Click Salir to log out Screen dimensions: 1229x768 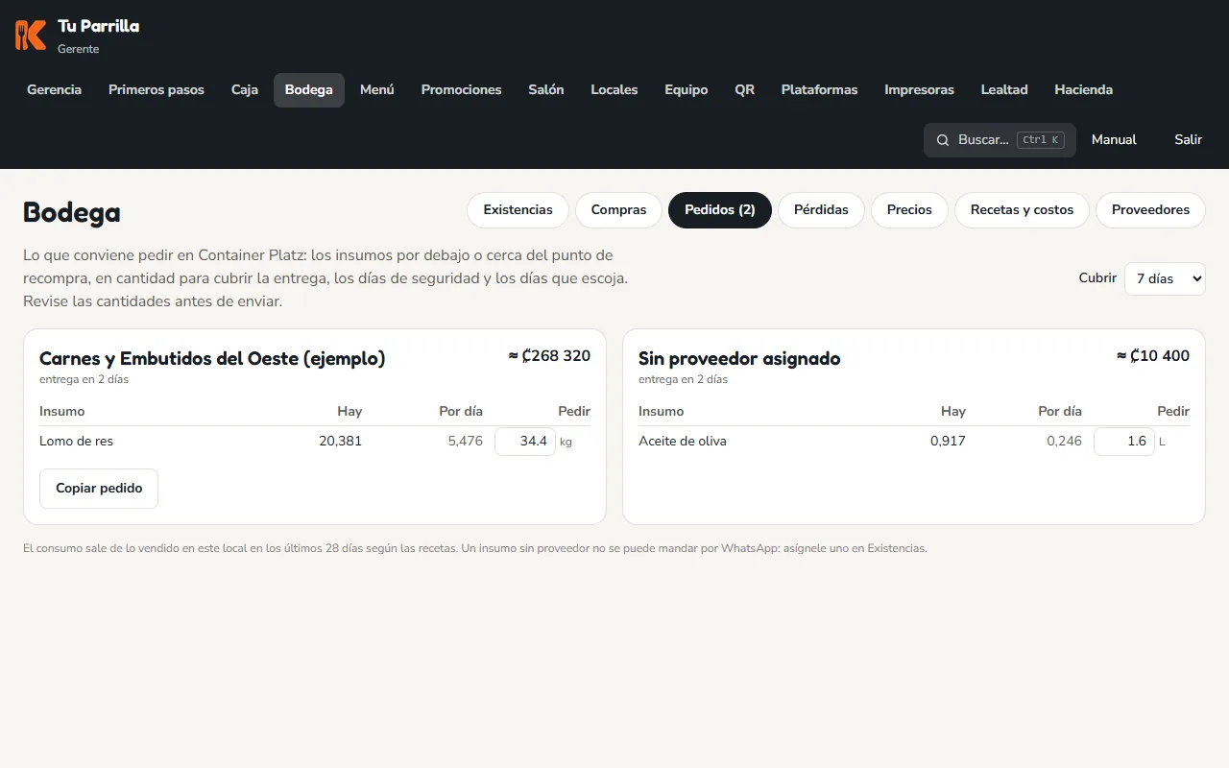click(1188, 140)
